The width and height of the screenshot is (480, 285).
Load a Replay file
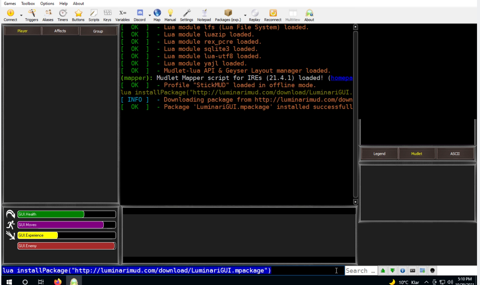pyautogui.click(x=255, y=15)
